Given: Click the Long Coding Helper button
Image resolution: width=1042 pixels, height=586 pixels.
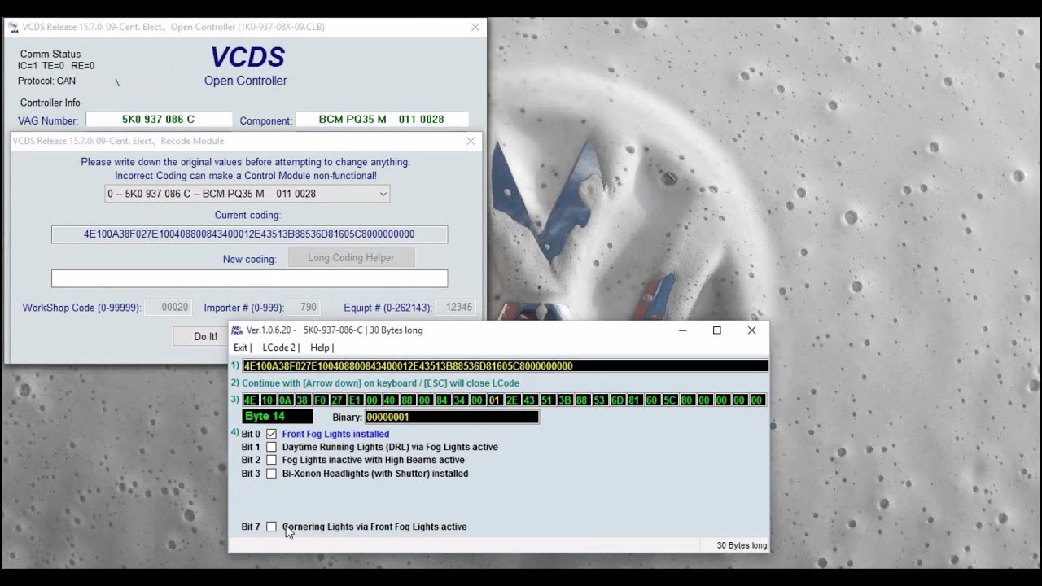Looking at the screenshot, I should 351,258.
